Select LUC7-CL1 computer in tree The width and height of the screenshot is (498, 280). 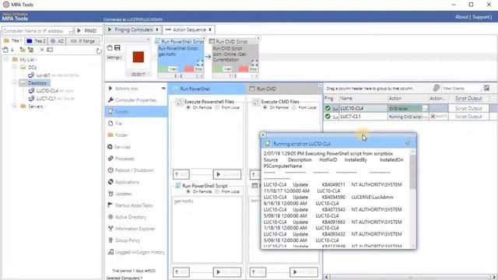tap(46, 99)
